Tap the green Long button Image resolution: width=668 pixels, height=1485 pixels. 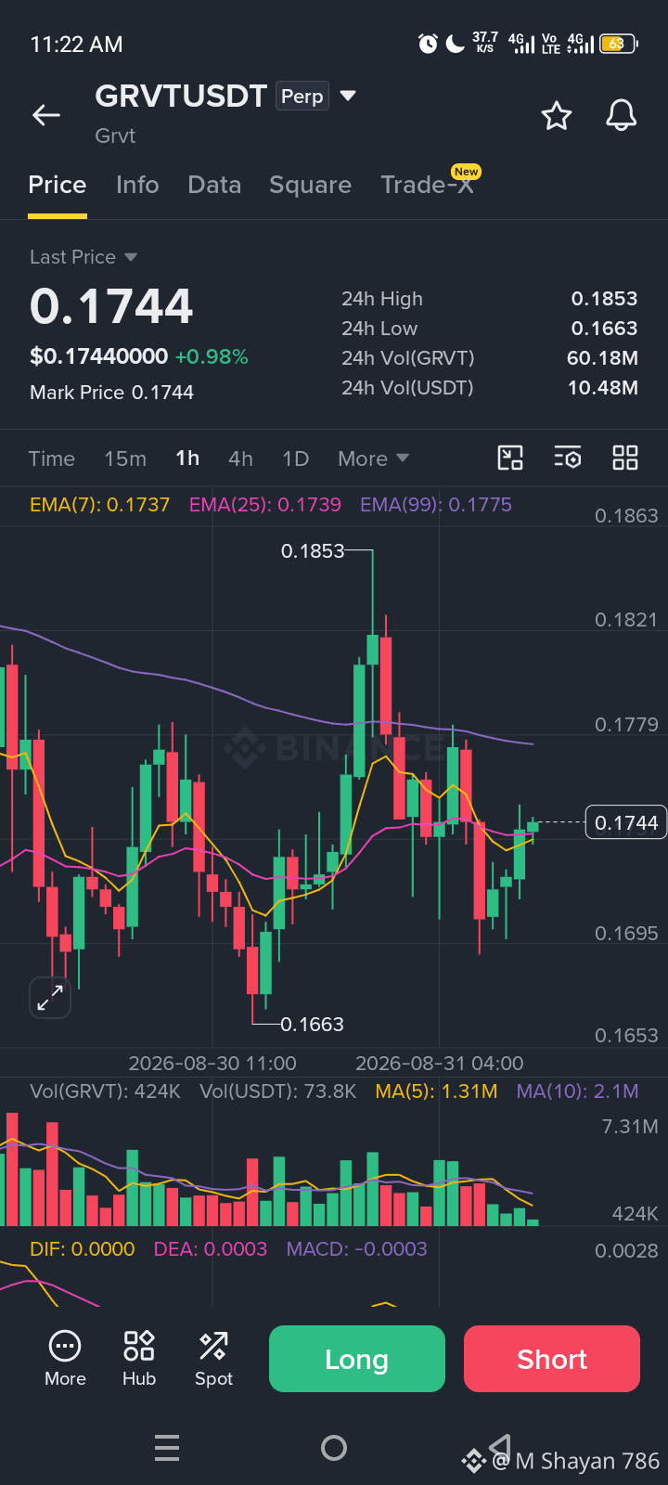coord(357,1359)
